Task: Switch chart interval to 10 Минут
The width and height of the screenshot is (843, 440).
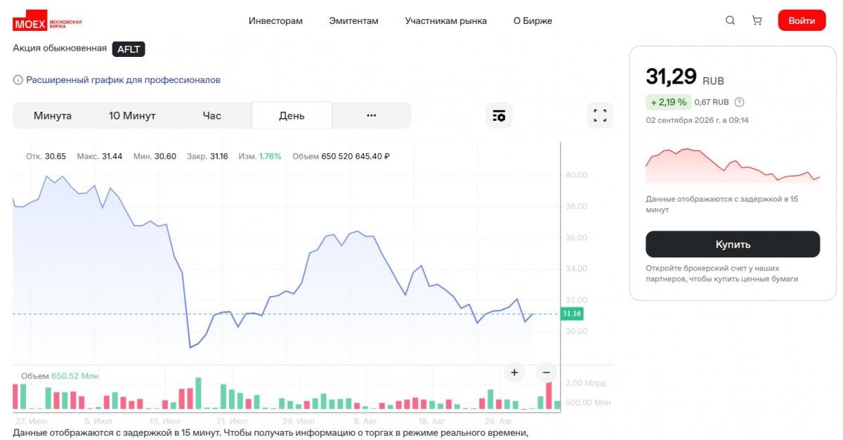Action: coord(132,115)
